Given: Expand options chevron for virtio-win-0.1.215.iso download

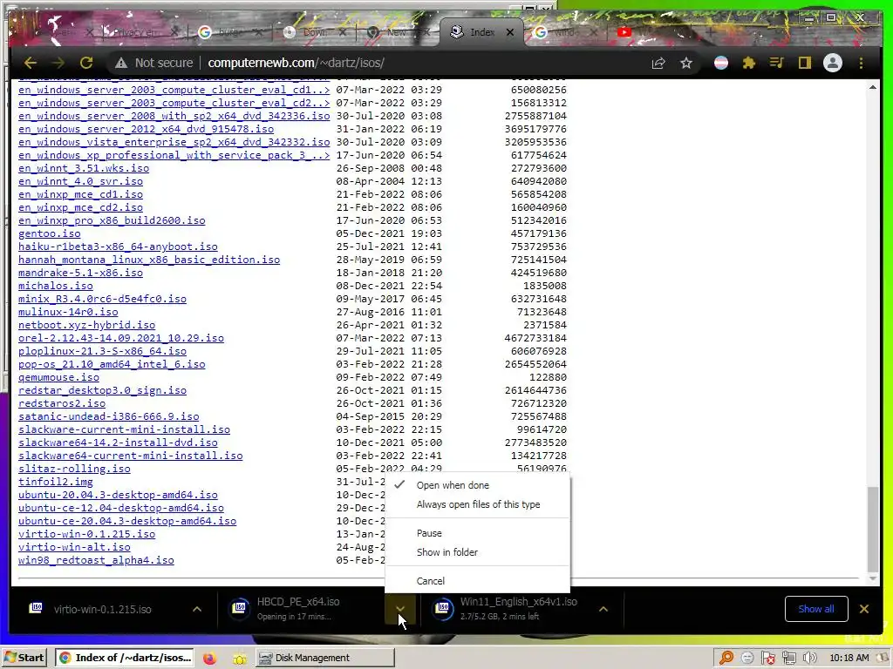Looking at the screenshot, I should point(197,609).
